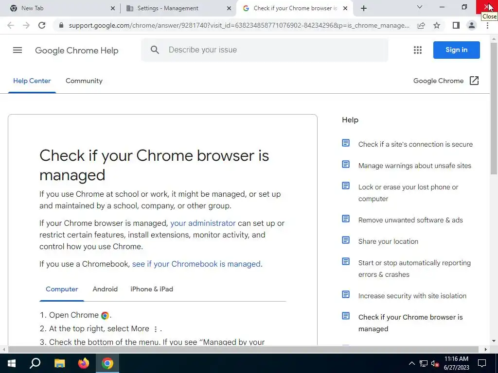Viewport: 498px width, 373px height.
Task: Click the browser address bar URL
Action: click(239, 25)
